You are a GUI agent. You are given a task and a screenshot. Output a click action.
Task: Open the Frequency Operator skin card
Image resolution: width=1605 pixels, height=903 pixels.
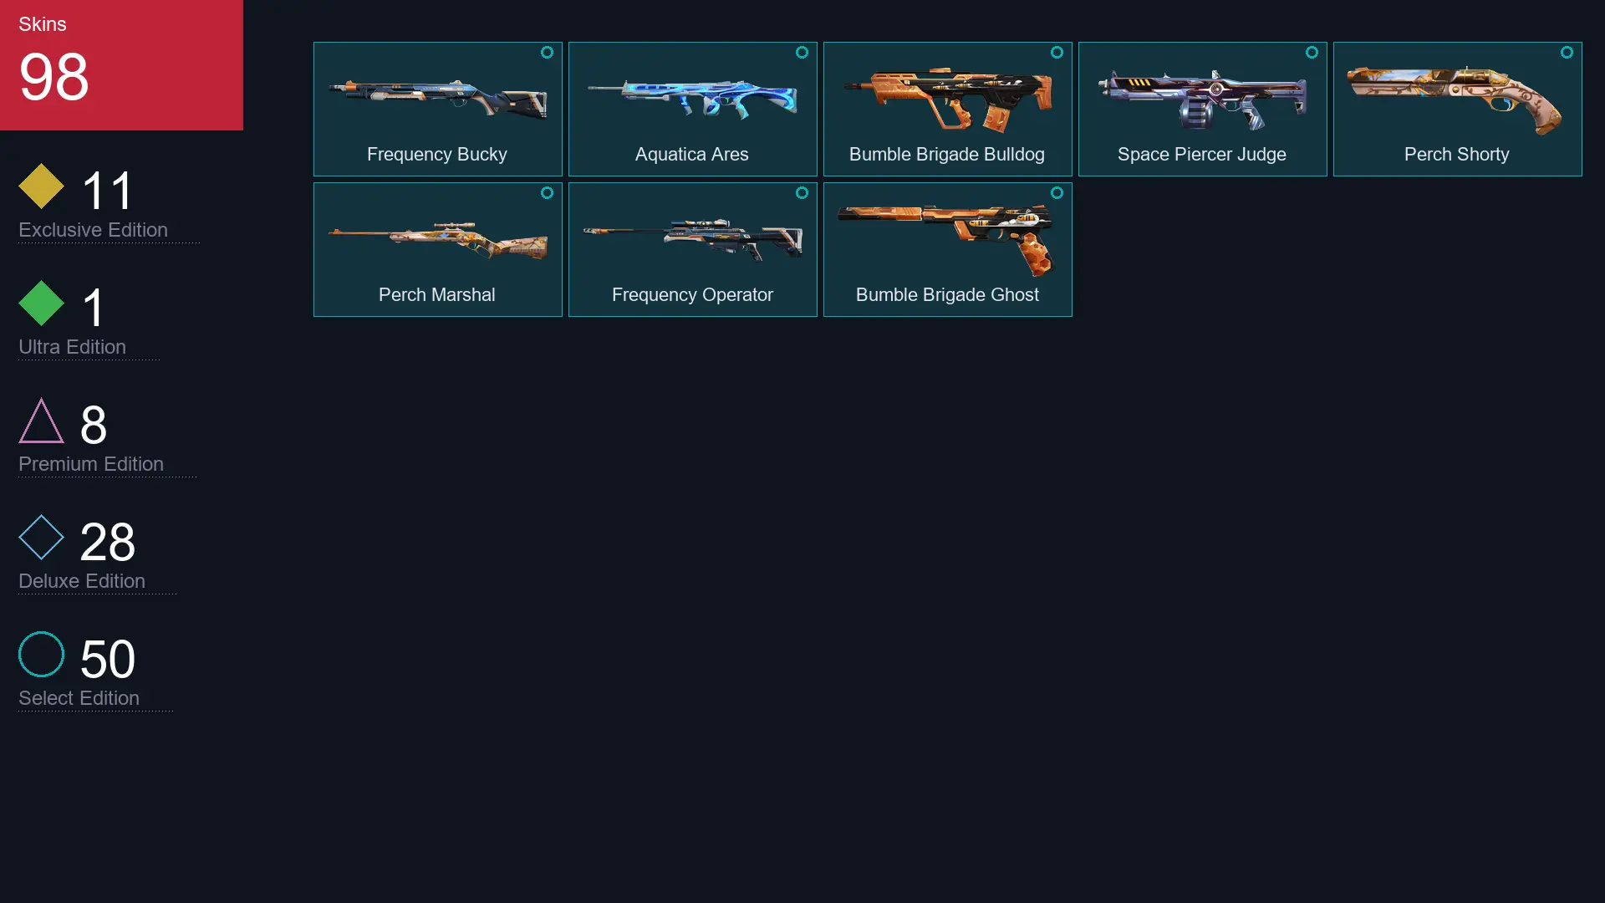click(x=693, y=249)
